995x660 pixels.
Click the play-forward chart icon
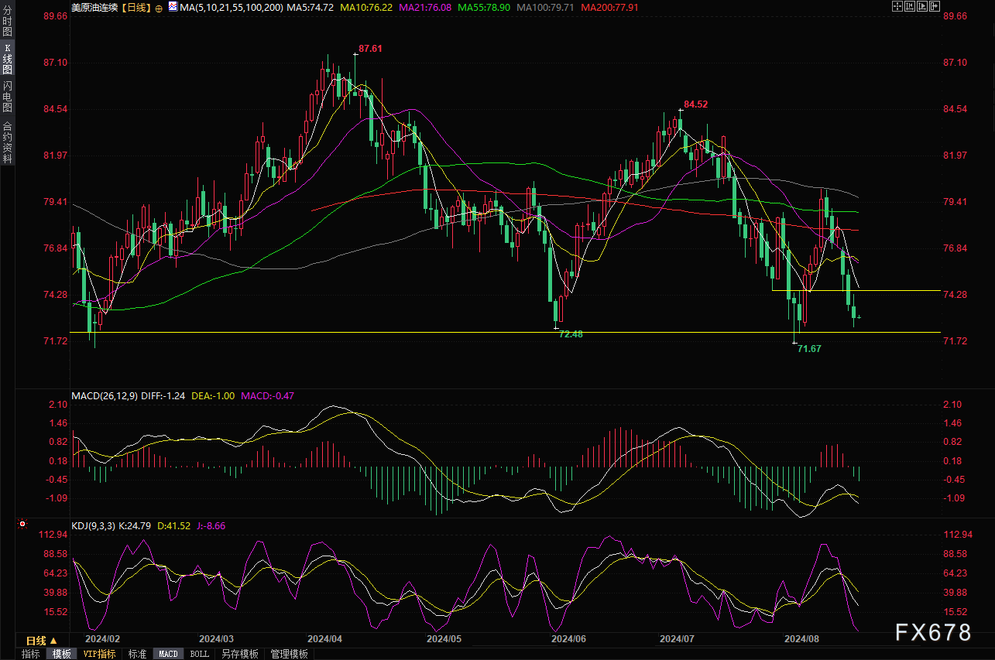pos(922,7)
